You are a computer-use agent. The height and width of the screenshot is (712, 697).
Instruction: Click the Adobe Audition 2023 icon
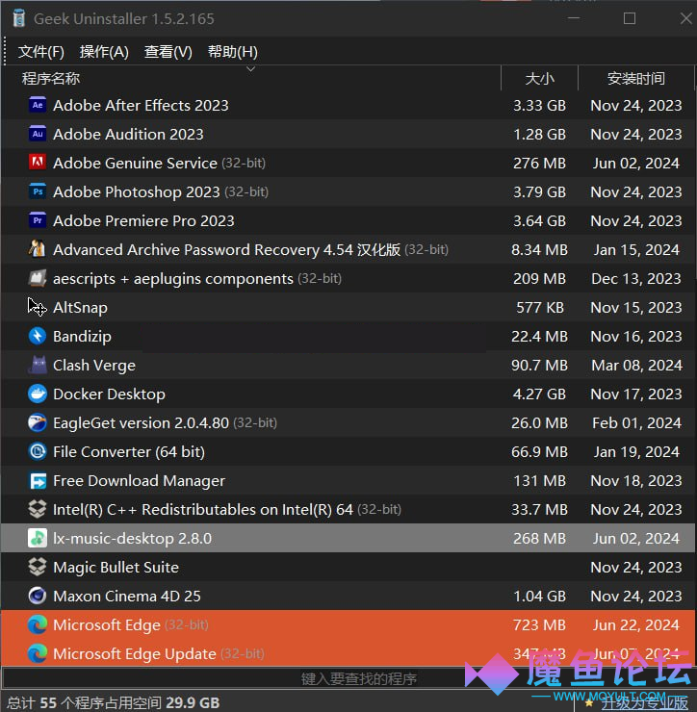(x=38, y=134)
